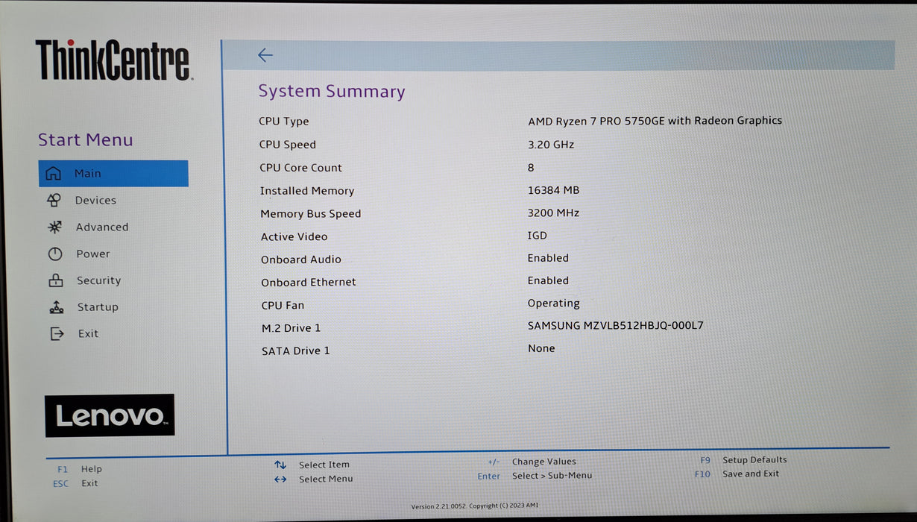
Task: Click the back arrow icon
Action: (265, 55)
